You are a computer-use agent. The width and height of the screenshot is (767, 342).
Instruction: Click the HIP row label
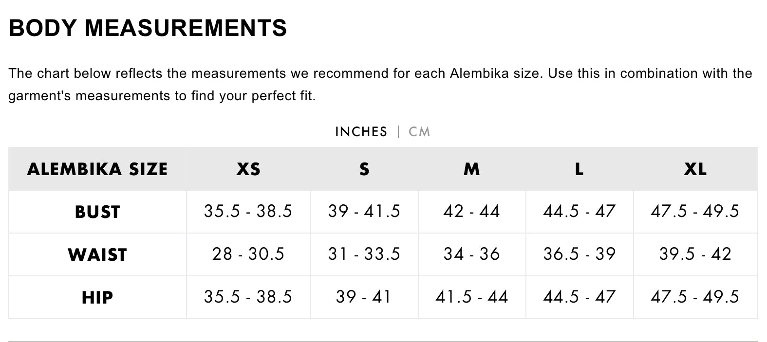(x=97, y=297)
